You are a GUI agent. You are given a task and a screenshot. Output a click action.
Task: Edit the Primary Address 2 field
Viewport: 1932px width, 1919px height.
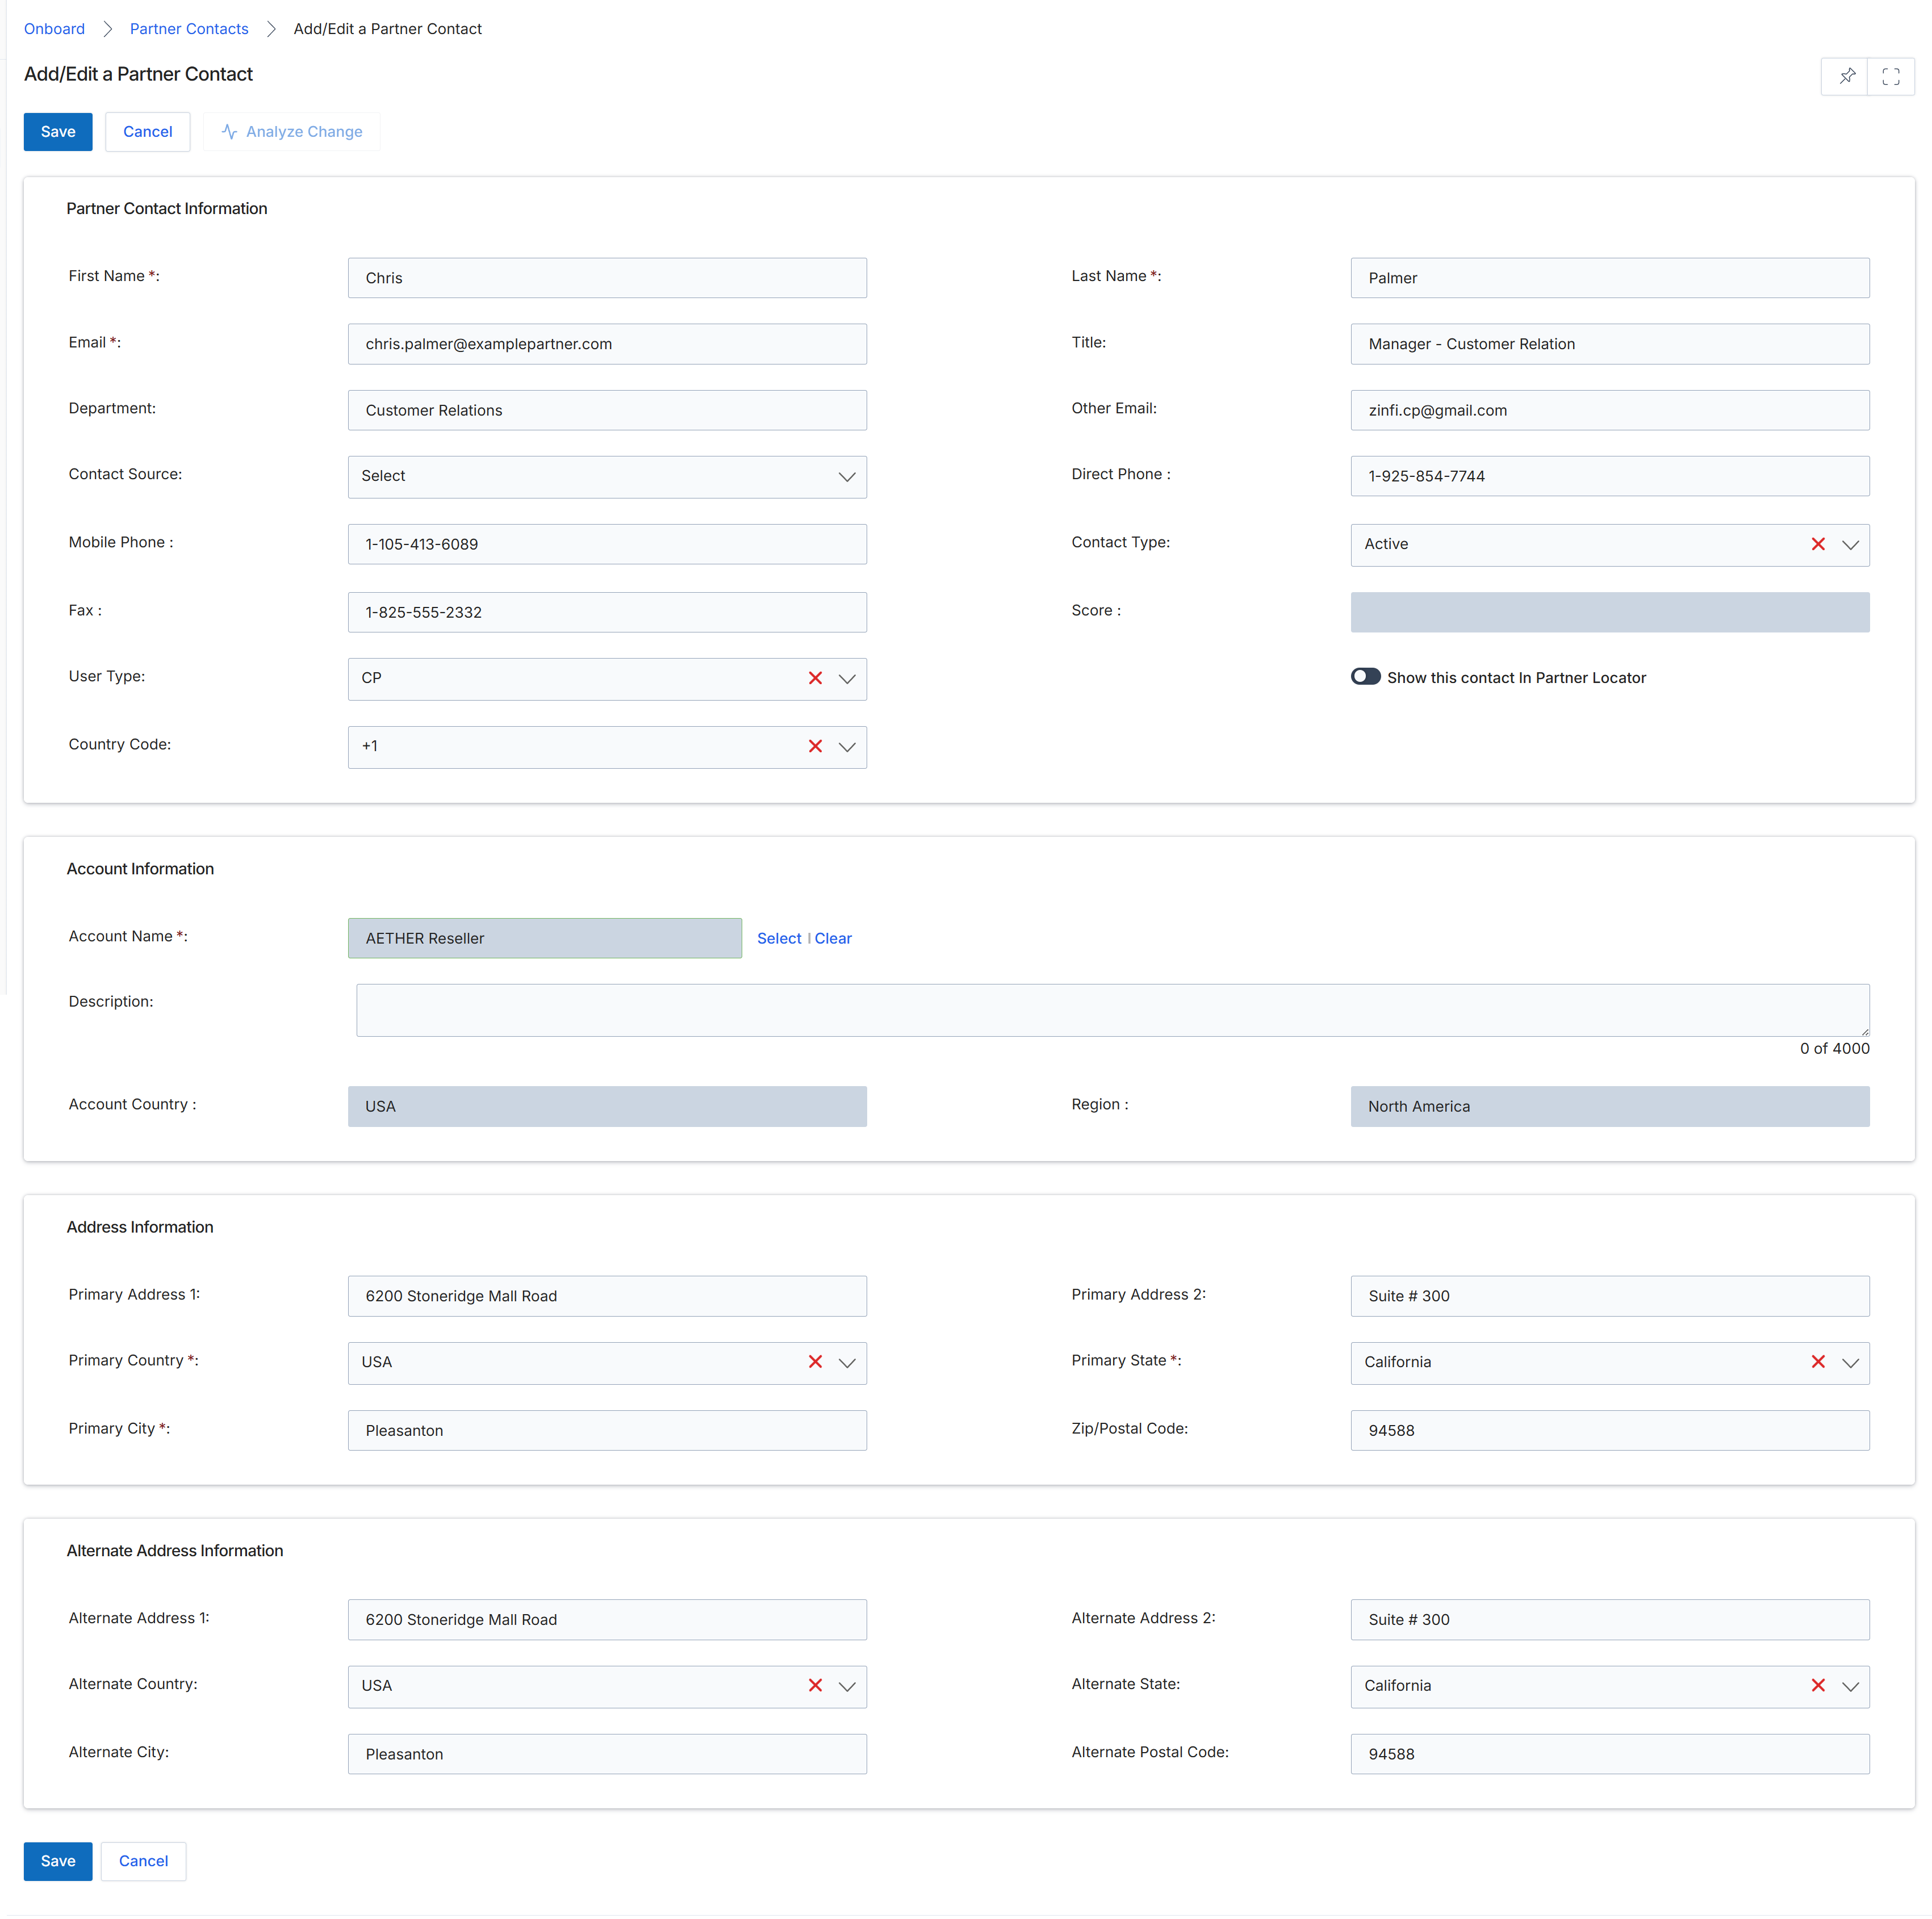pyautogui.click(x=1610, y=1296)
